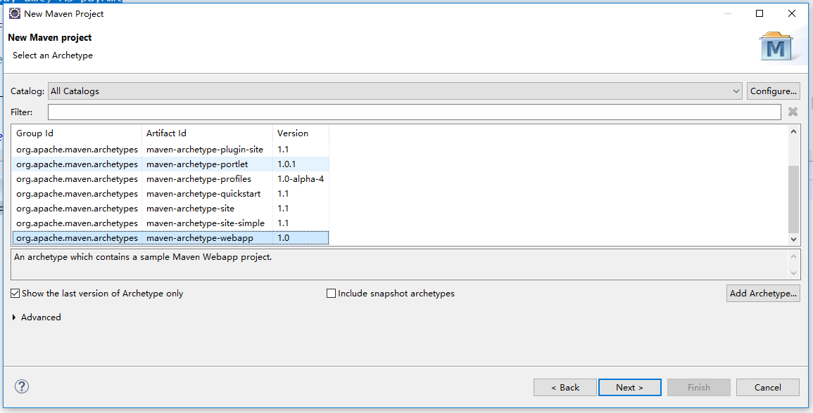This screenshot has height=413, width=813.
Task: Click the Configure... button
Action: click(773, 91)
